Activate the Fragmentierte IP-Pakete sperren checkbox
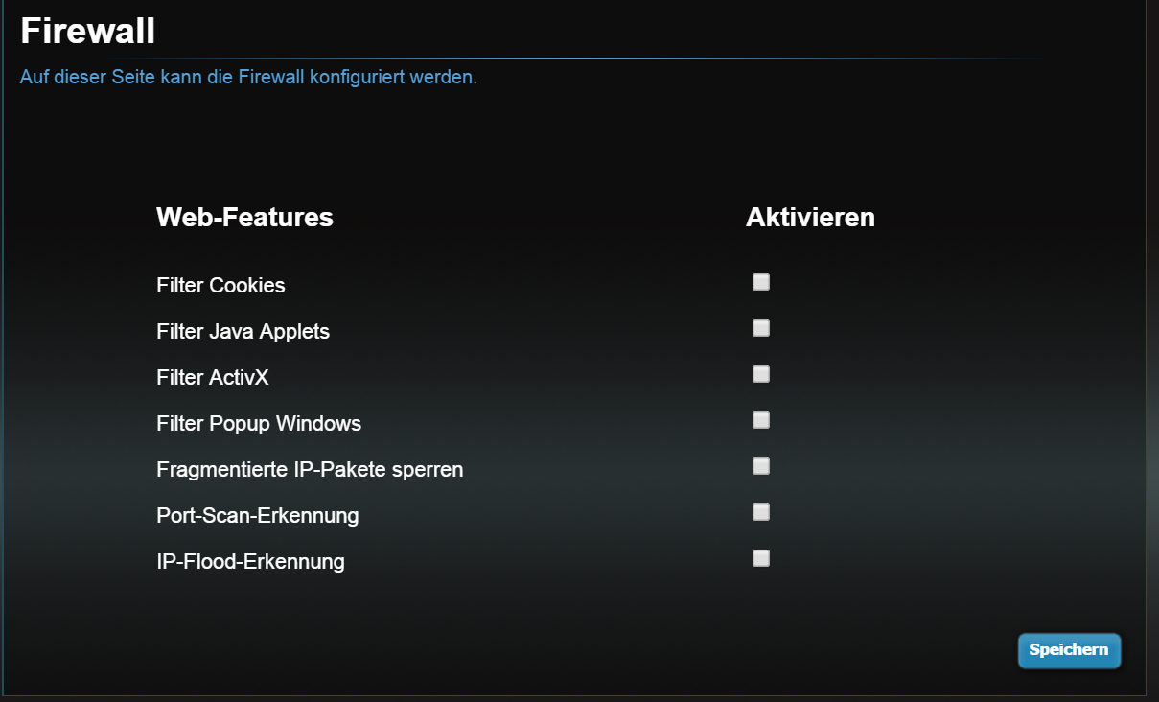The image size is (1159, 702). pyautogui.click(x=761, y=466)
